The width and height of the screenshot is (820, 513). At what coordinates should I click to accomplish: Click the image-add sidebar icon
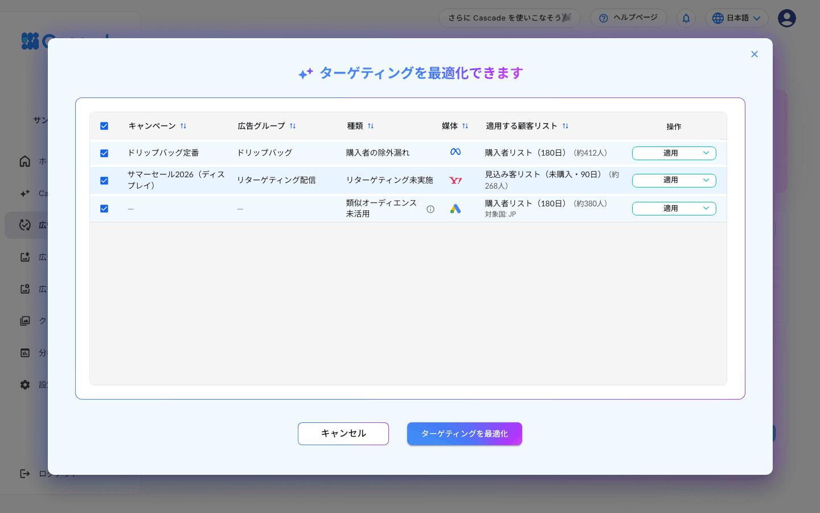click(x=25, y=257)
